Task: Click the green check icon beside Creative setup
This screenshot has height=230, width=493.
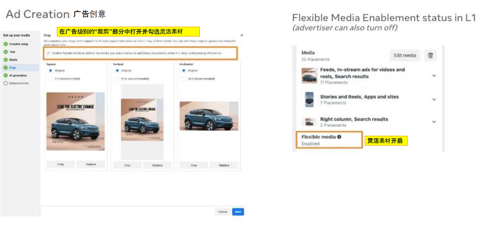Action: click(5, 44)
